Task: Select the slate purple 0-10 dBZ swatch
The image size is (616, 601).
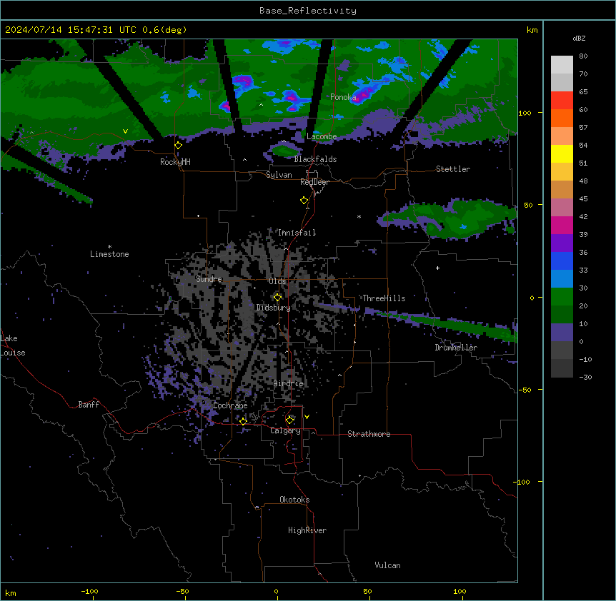Action: (x=562, y=333)
